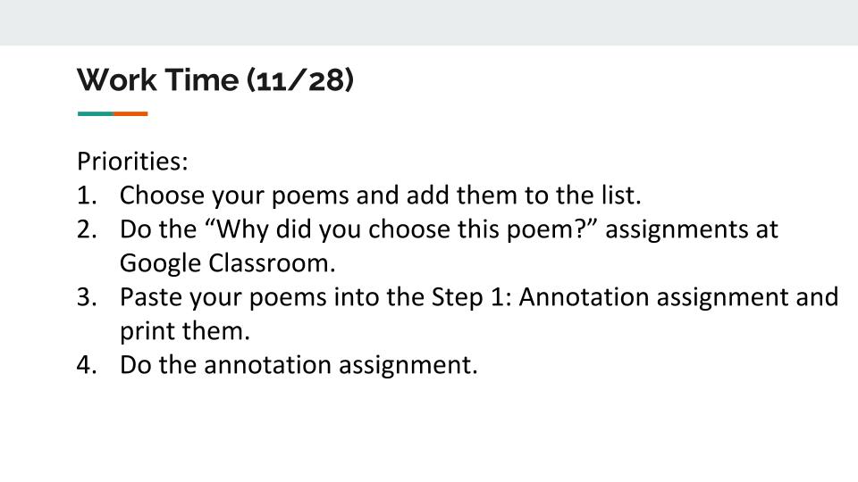The image size is (858, 482).
Task: Click the words "Google Classroom."
Action: (x=228, y=263)
